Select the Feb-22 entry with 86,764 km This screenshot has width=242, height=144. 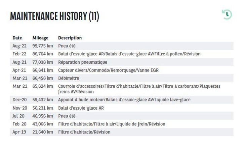[x=122, y=54]
